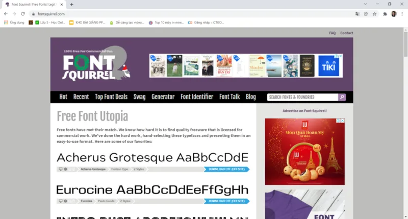Open the Generator menu item

[x=163, y=97]
